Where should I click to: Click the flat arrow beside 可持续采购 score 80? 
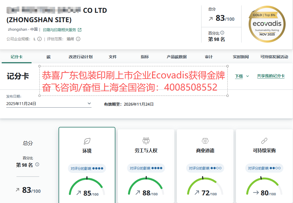pyautogui.click(x=256, y=192)
